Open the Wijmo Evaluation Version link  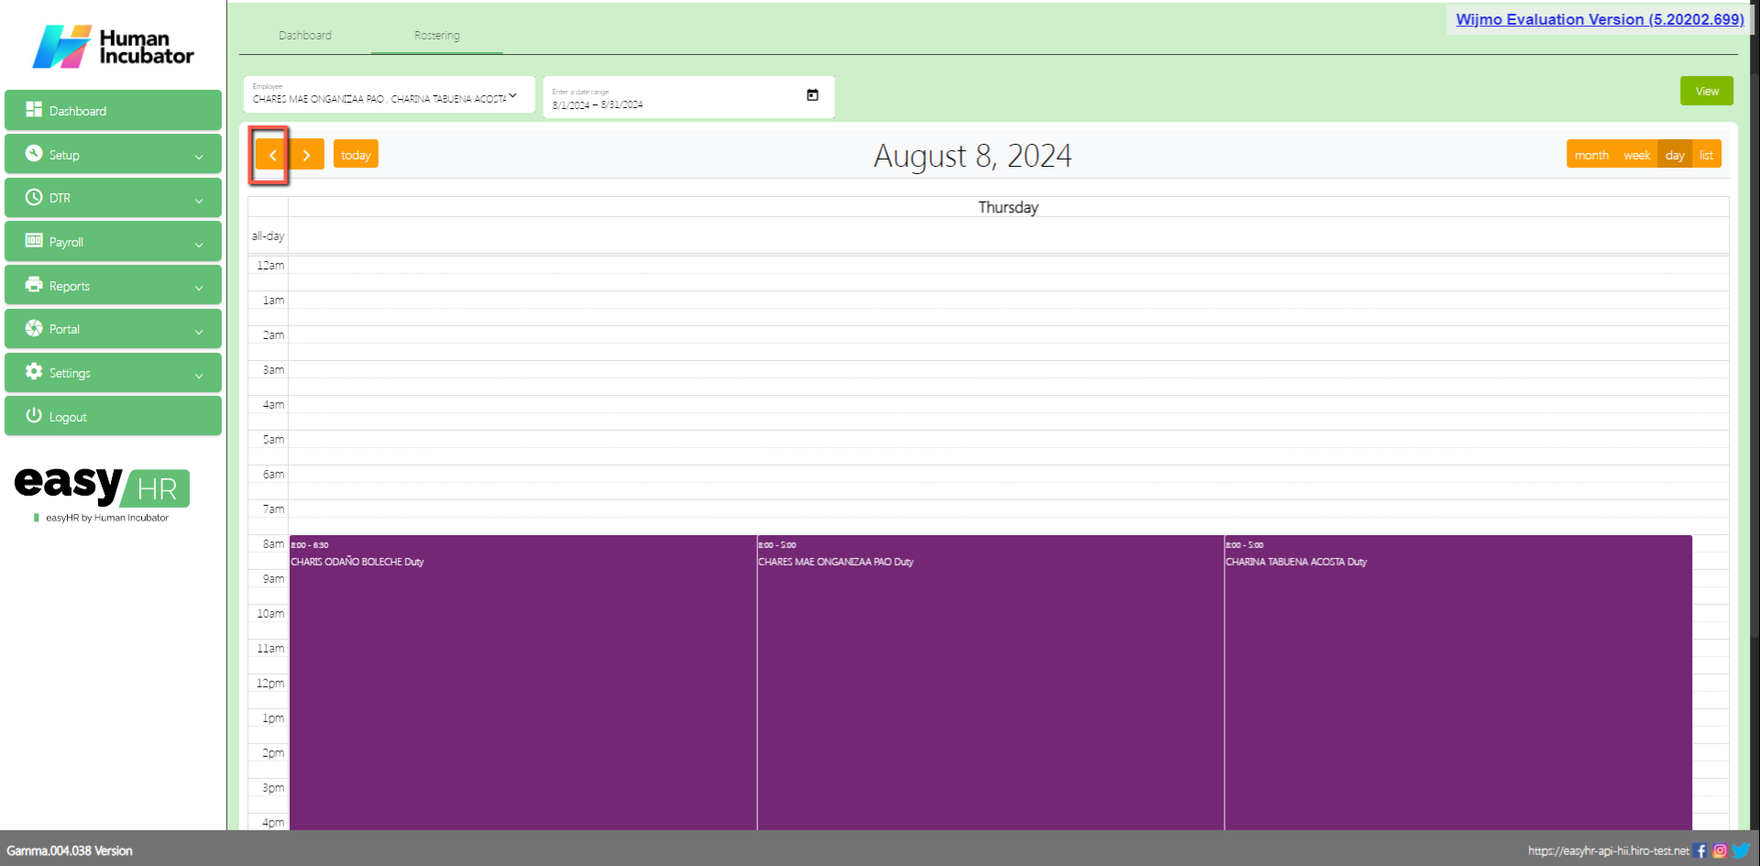1600,19
